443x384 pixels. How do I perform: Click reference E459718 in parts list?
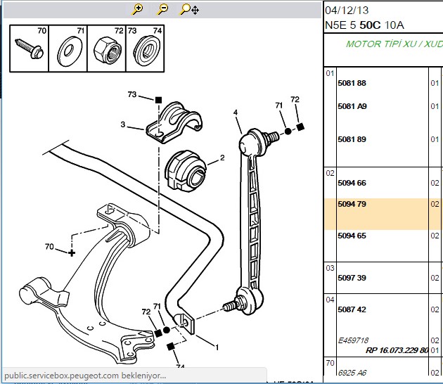(353, 340)
